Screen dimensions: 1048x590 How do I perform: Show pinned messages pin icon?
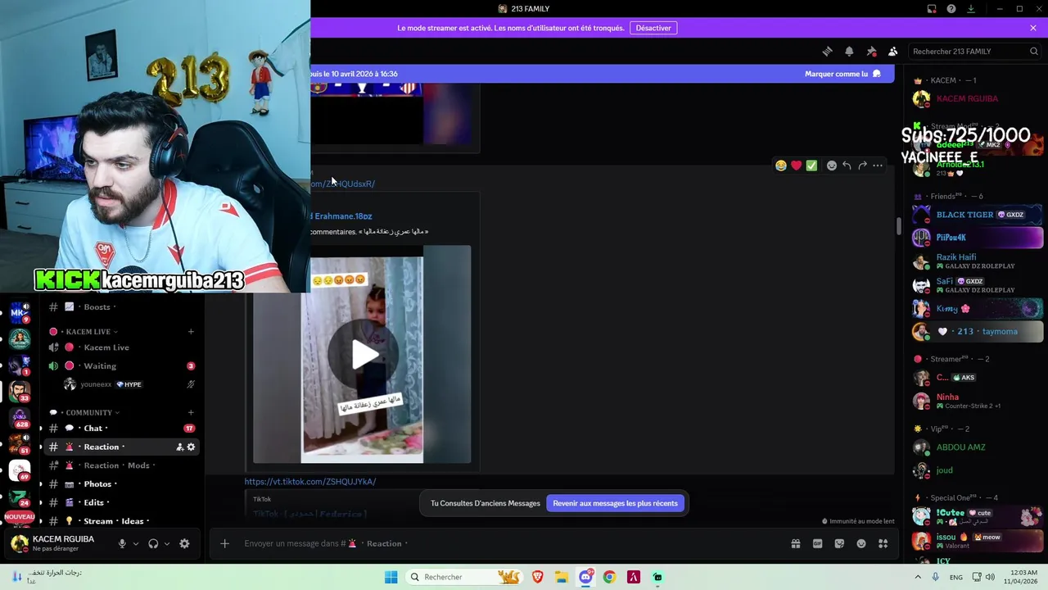tap(871, 51)
